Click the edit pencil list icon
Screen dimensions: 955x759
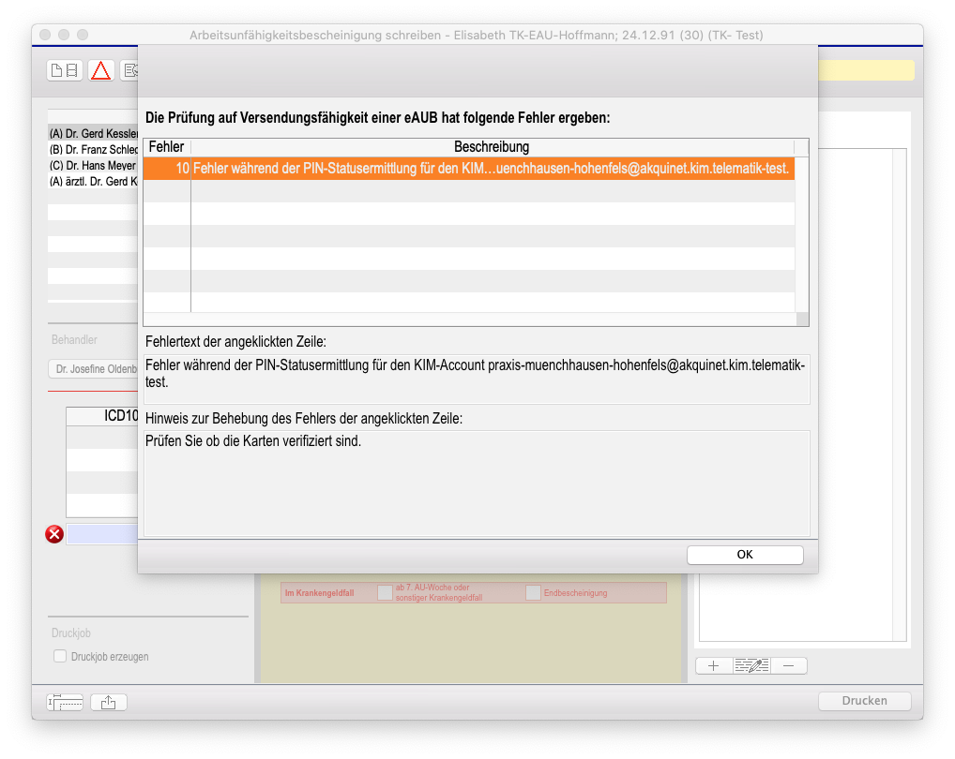click(x=751, y=665)
